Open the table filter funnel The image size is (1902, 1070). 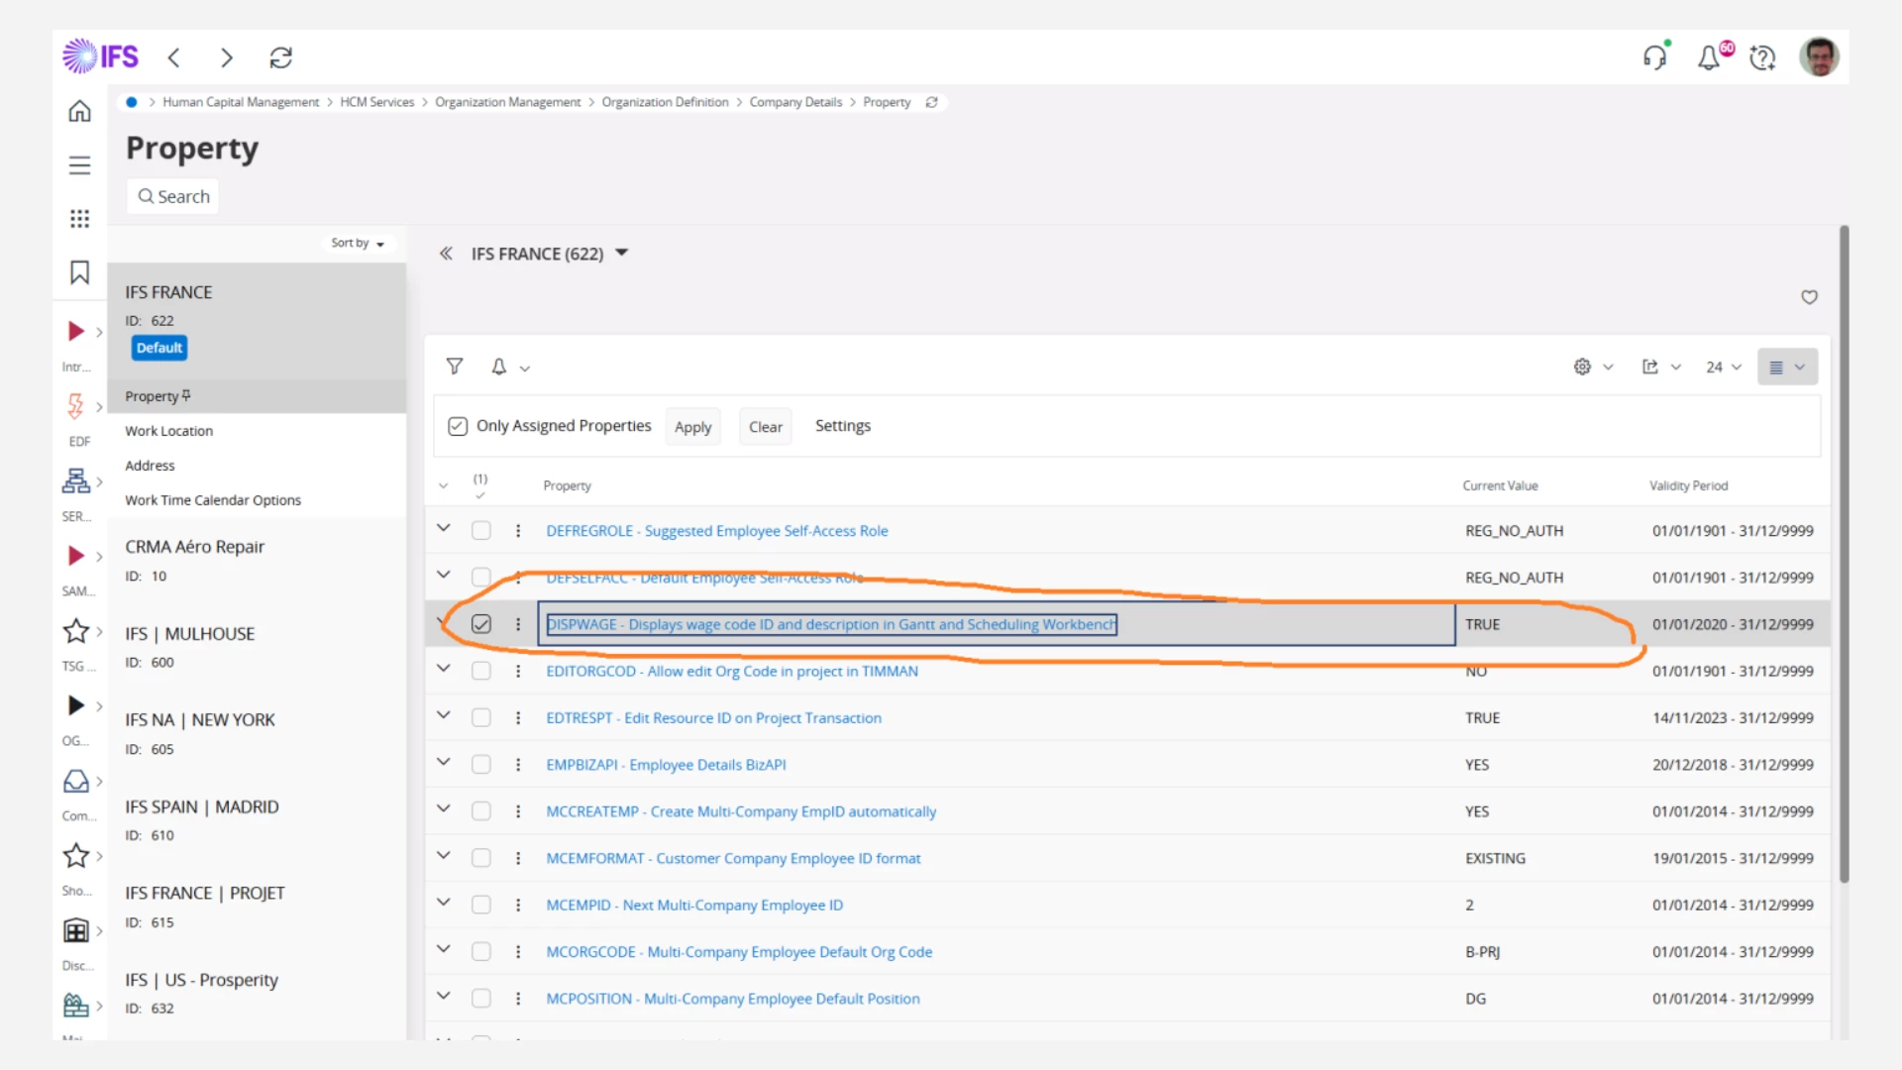[455, 367]
